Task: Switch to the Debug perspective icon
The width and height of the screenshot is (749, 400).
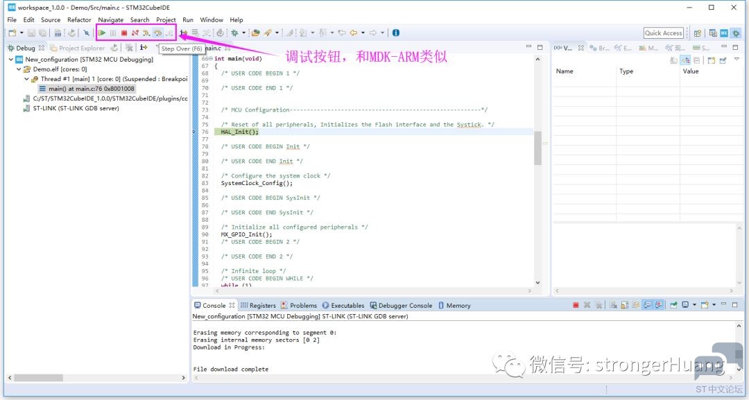Action: point(736,33)
